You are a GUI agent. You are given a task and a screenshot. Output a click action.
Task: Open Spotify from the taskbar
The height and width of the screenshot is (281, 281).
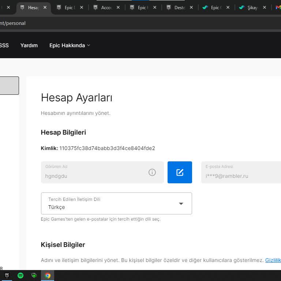click(x=20, y=275)
